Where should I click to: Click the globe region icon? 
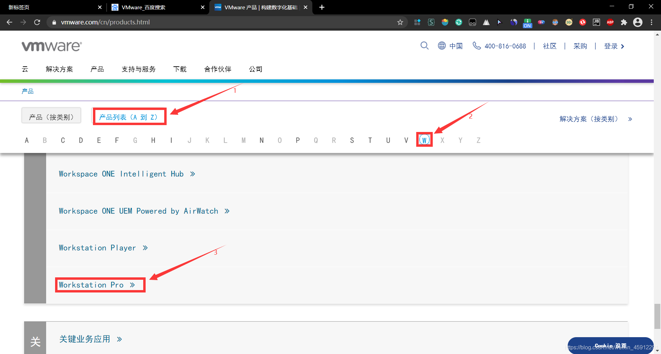click(x=442, y=46)
